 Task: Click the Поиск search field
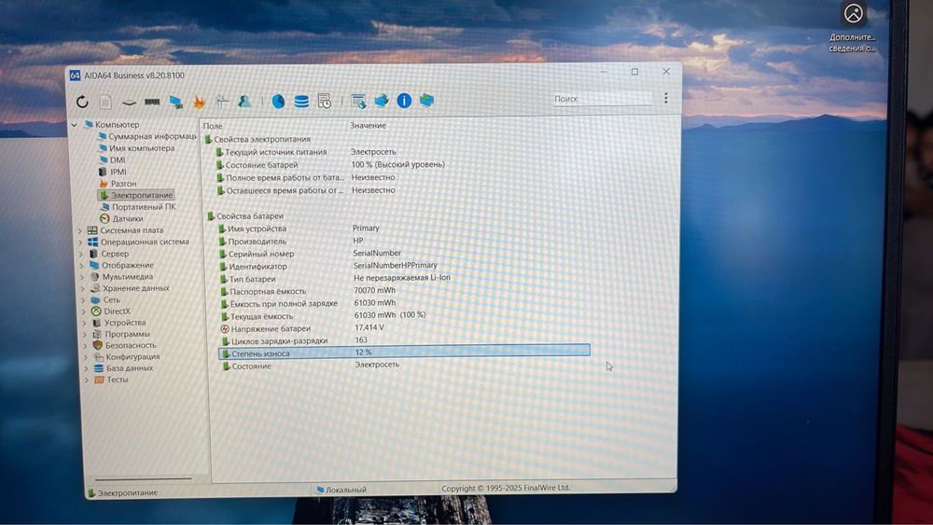click(601, 99)
